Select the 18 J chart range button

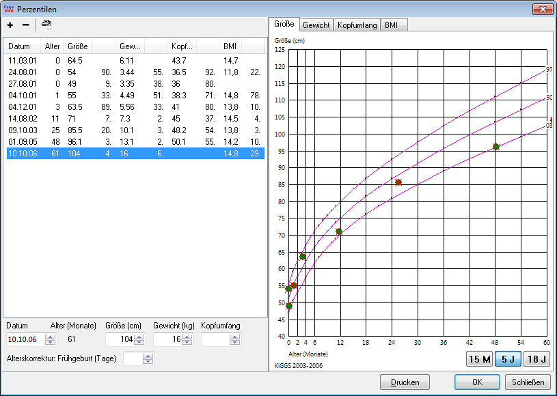[536, 359]
